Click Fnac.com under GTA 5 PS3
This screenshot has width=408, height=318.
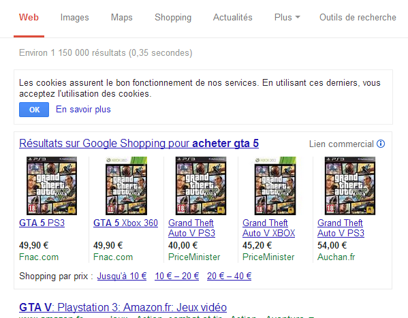39,257
